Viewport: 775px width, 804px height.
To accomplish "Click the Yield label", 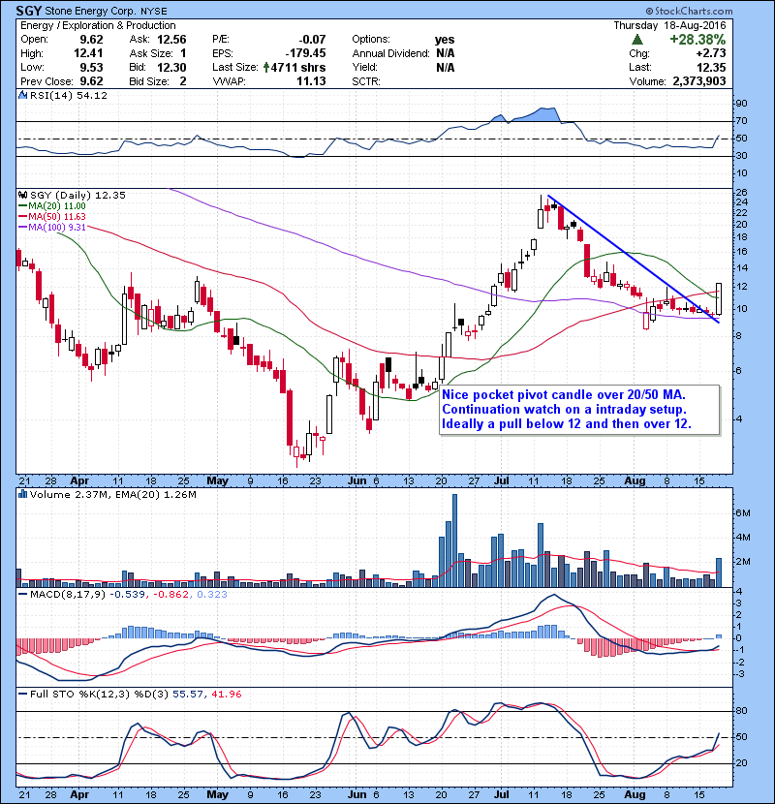I will tap(364, 67).
